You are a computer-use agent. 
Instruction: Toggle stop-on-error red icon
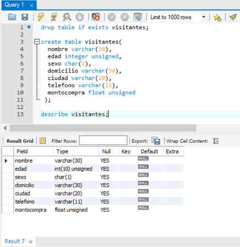96,17
